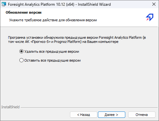Click the 'Prognoz Platform' words in the description
This screenshot has width=159, height=121.
pyautogui.click(x=68, y=42)
